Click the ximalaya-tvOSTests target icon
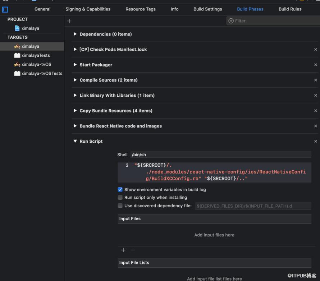320x281 pixels. 17,73
